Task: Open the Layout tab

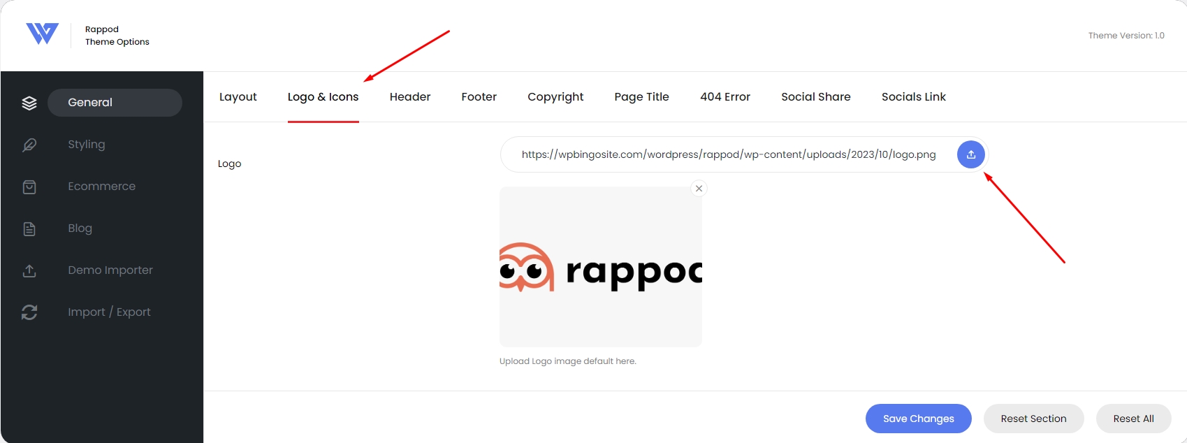Action: point(238,96)
